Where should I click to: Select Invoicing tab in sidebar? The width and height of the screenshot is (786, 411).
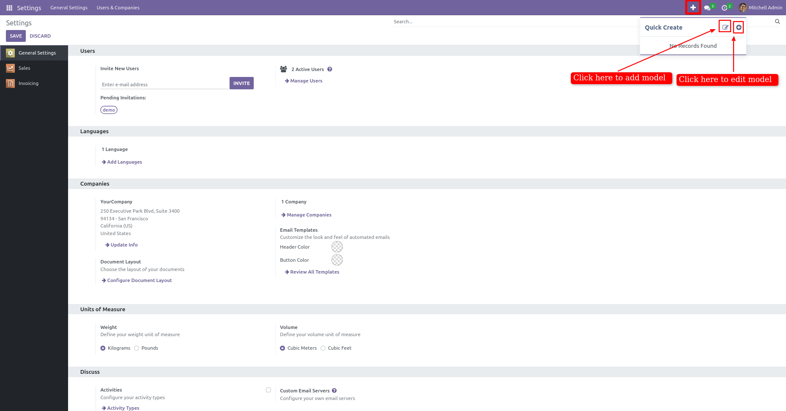34,83
